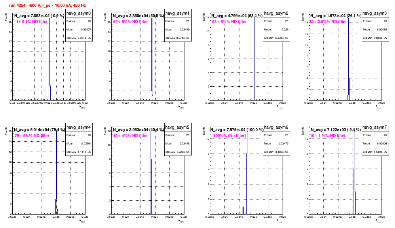Select Std Dev value 1.111e-05
Image resolution: width=395 pixels, height=228 pixels.
[x=84, y=152]
